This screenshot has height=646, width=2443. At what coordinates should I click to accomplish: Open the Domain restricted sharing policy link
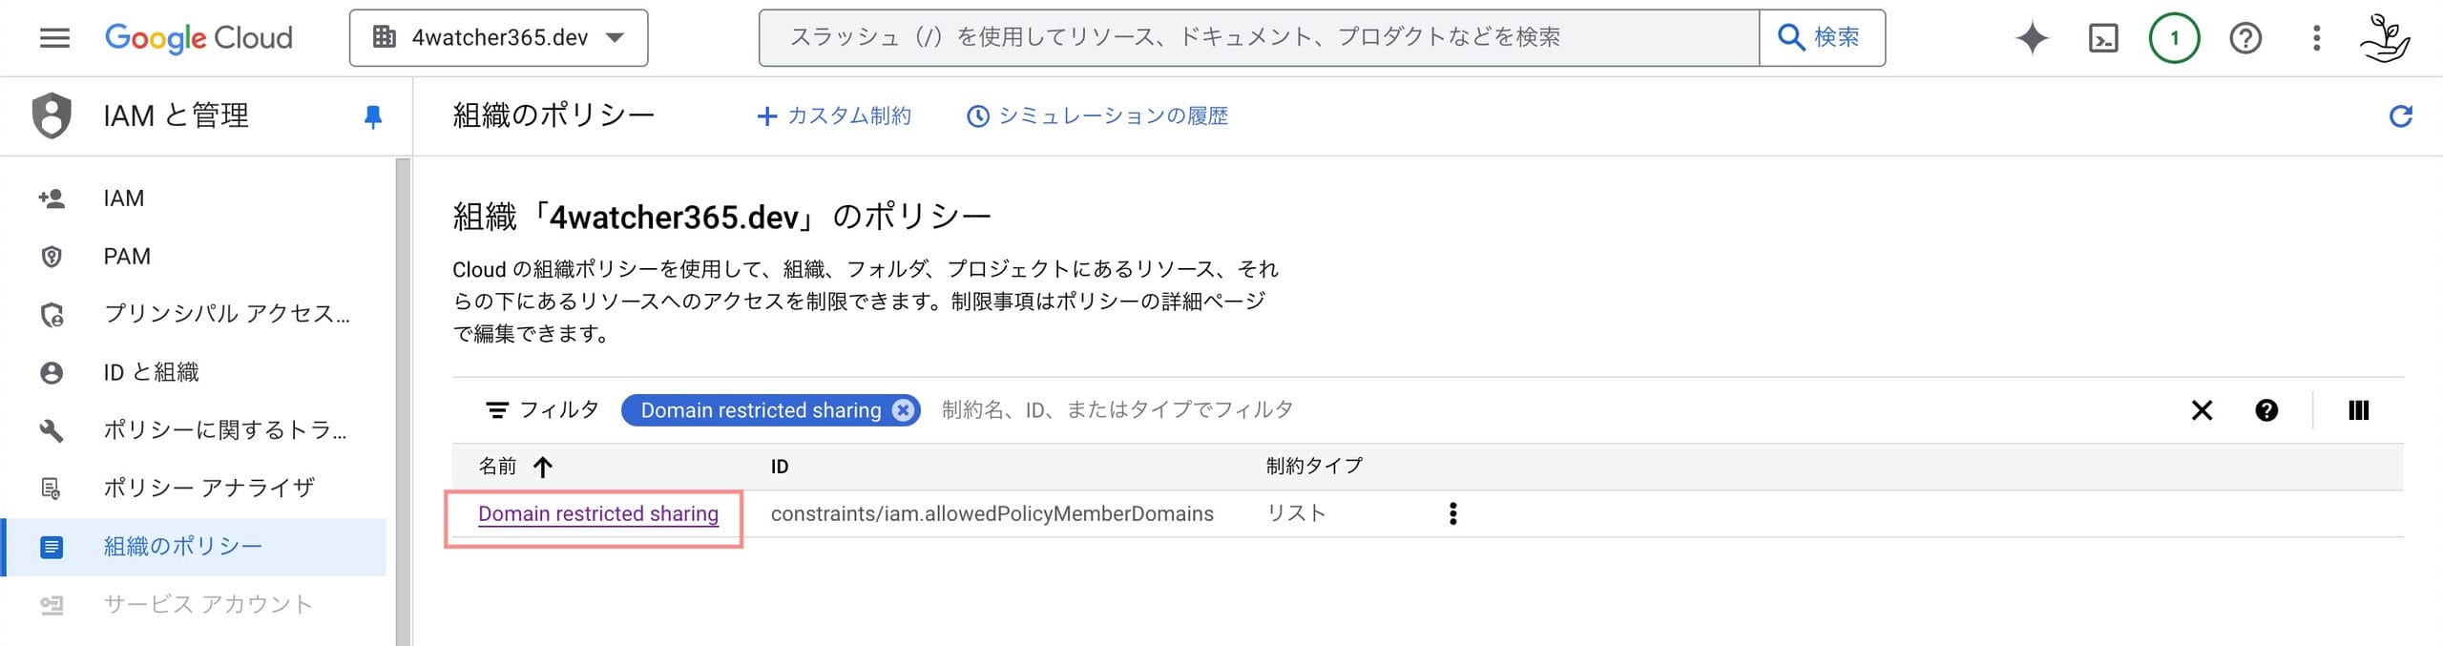(598, 513)
